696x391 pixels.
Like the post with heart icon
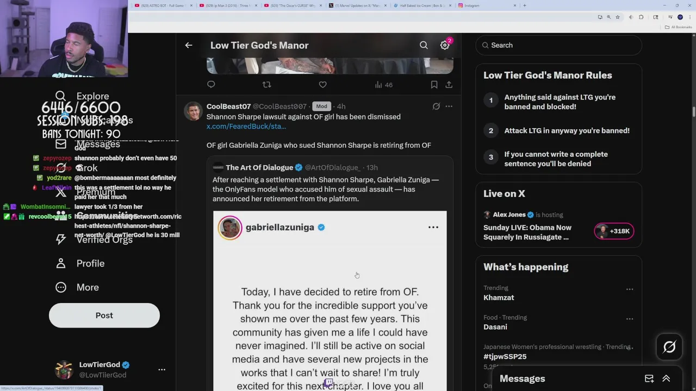pyautogui.click(x=322, y=85)
